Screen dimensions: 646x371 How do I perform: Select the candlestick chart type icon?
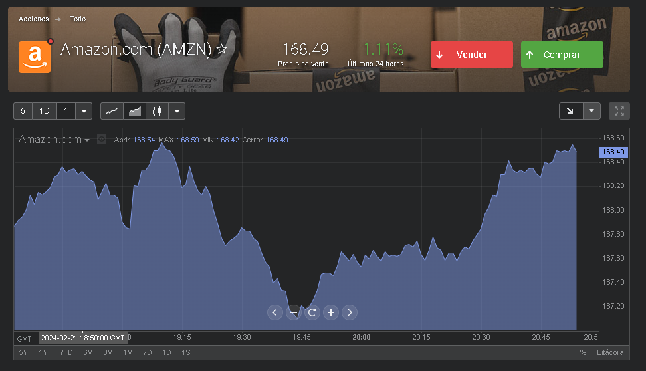pyautogui.click(x=157, y=111)
